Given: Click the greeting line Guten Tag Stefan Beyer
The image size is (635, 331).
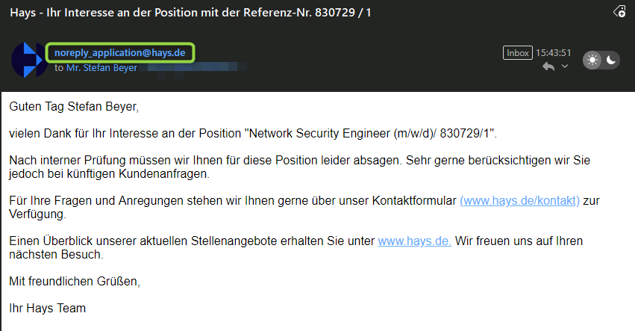Looking at the screenshot, I should pyautogui.click(x=74, y=107).
